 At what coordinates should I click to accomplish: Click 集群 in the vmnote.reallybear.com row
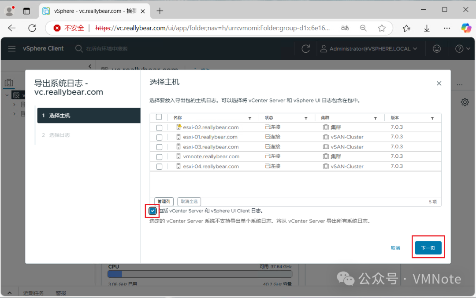(336, 156)
